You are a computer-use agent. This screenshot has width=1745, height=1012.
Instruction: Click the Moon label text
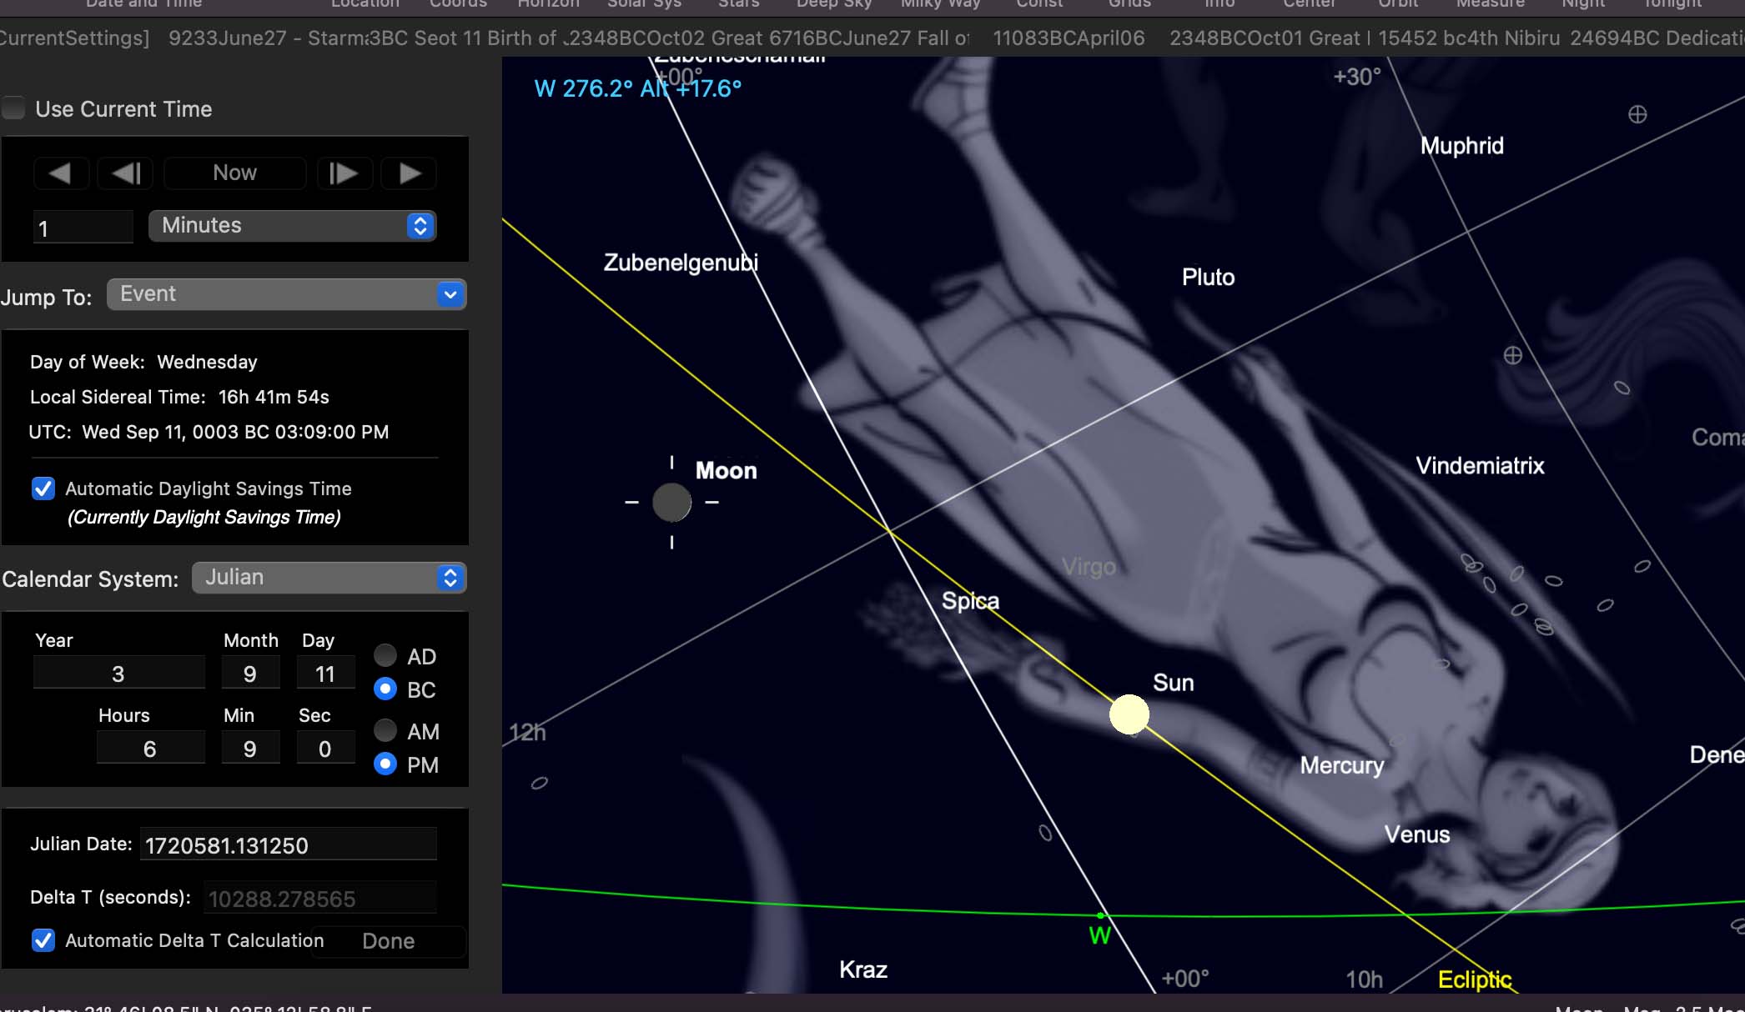727,470
